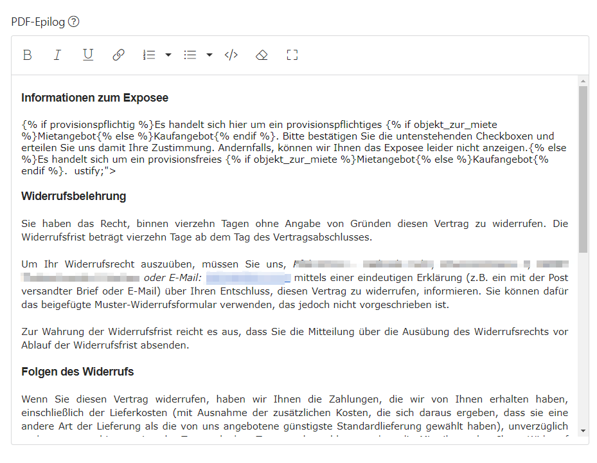Create a bulleted list

[x=190, y=55]
